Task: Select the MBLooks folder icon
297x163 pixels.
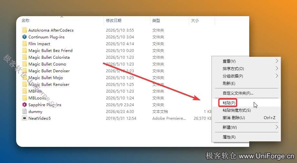Action: 25,98
